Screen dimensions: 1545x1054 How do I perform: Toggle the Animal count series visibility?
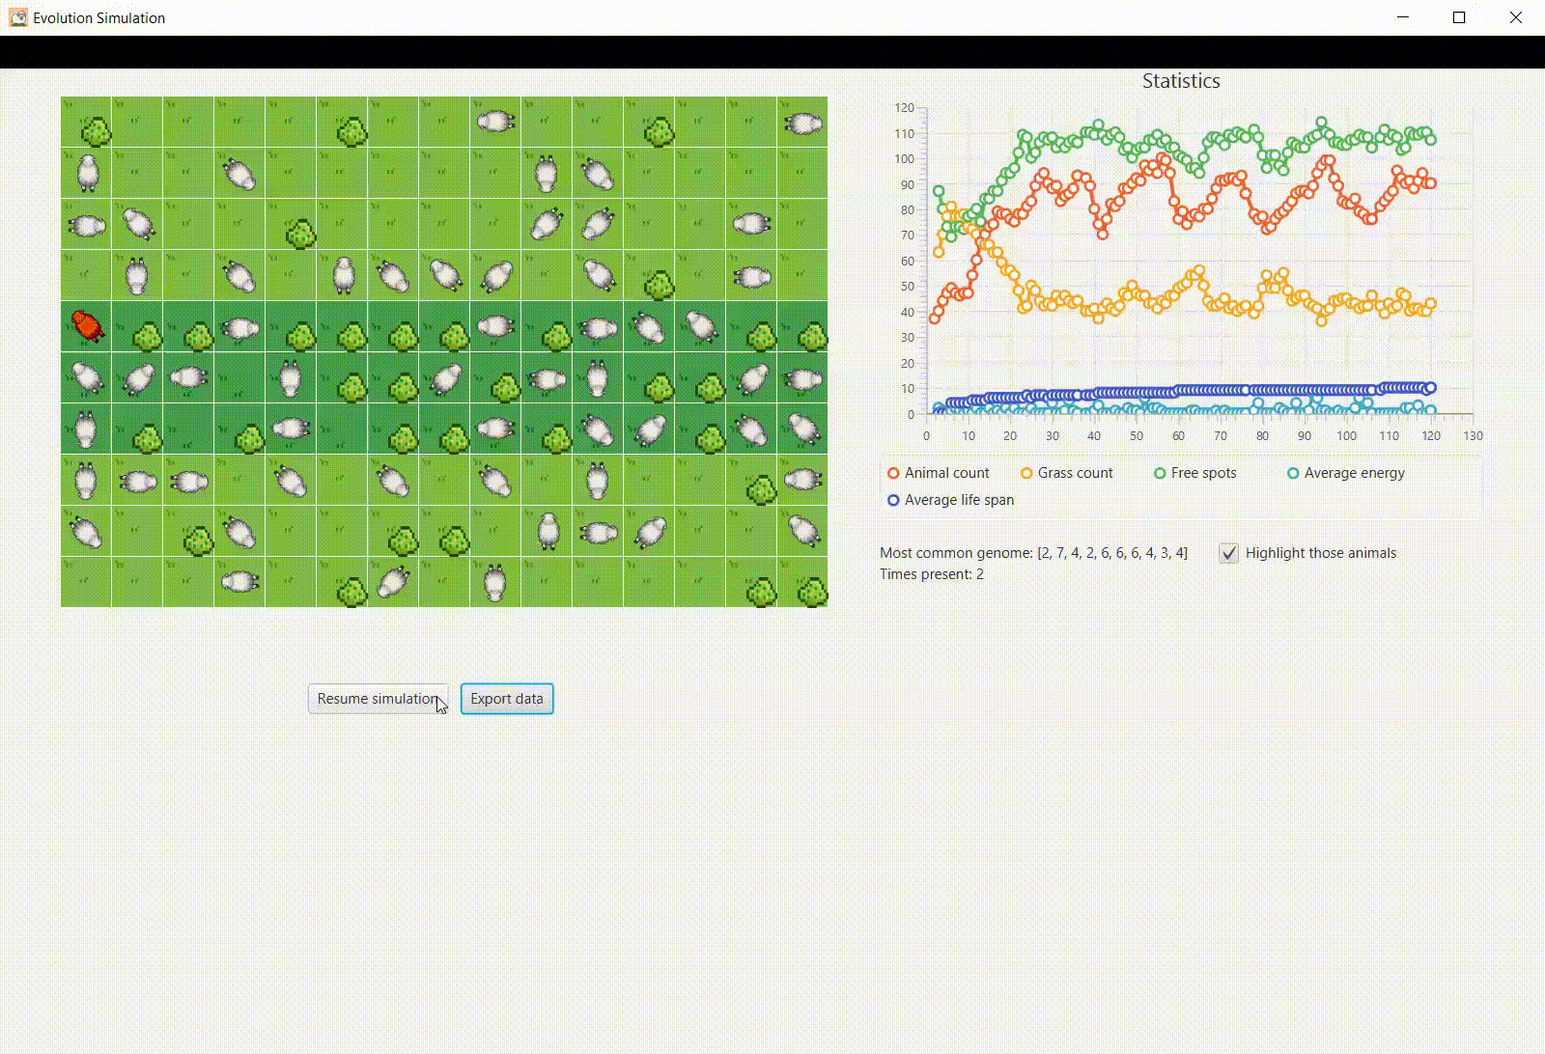coord(945,473)
